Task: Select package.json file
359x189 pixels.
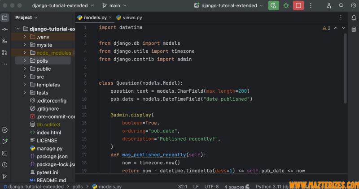Action: click(49, 157)
